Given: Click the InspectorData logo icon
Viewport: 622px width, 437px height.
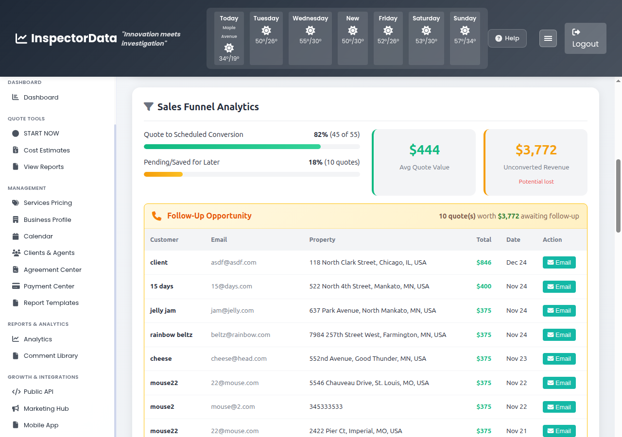Looking at the screenshot, I should pyautogui.click(x=20, y=38).
